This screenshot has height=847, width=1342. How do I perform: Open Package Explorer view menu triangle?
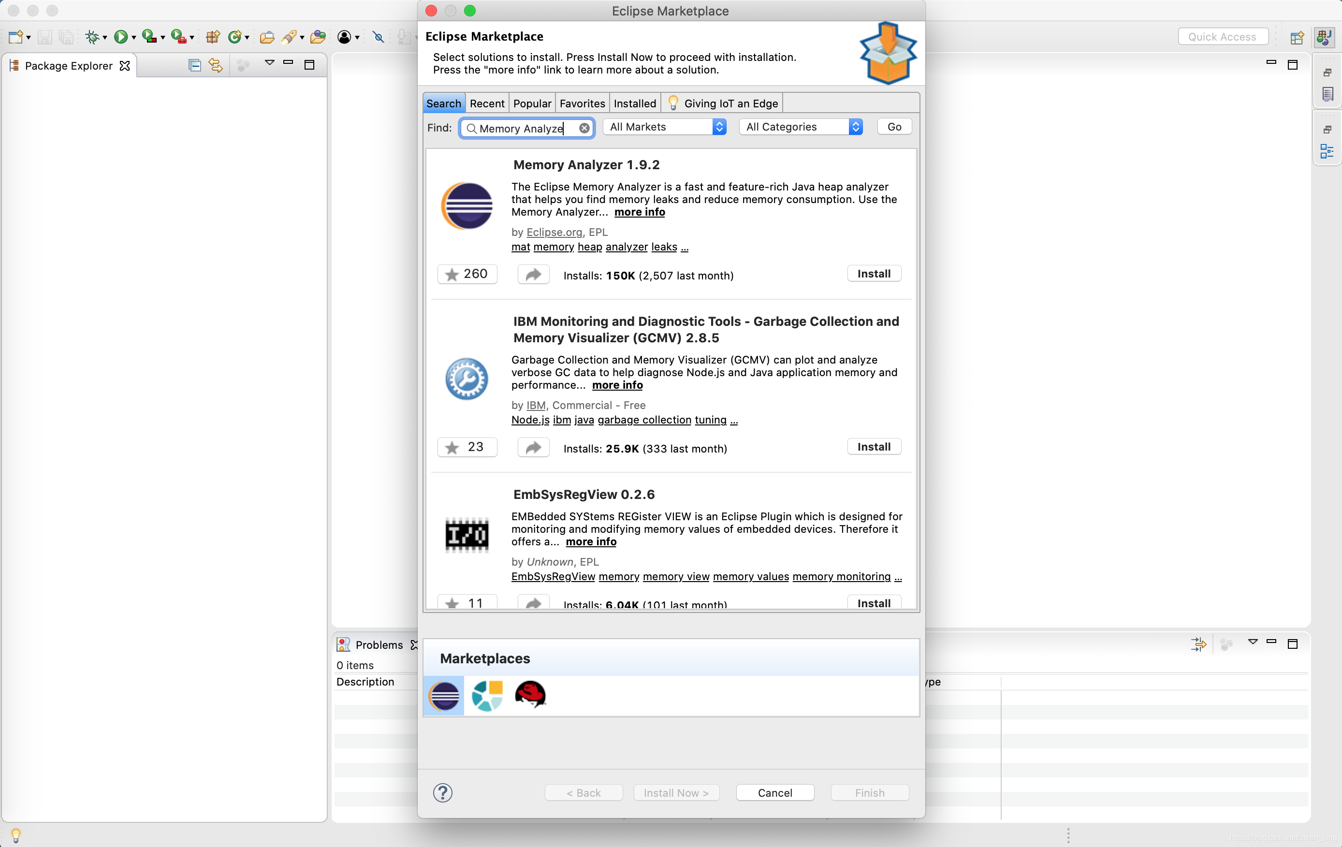270,63
